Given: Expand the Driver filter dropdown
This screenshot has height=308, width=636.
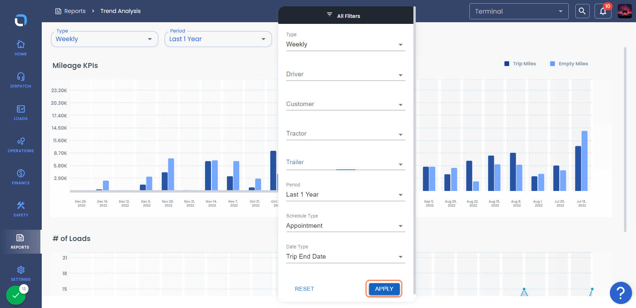Looking at the screenshot, I should [345, 74].
